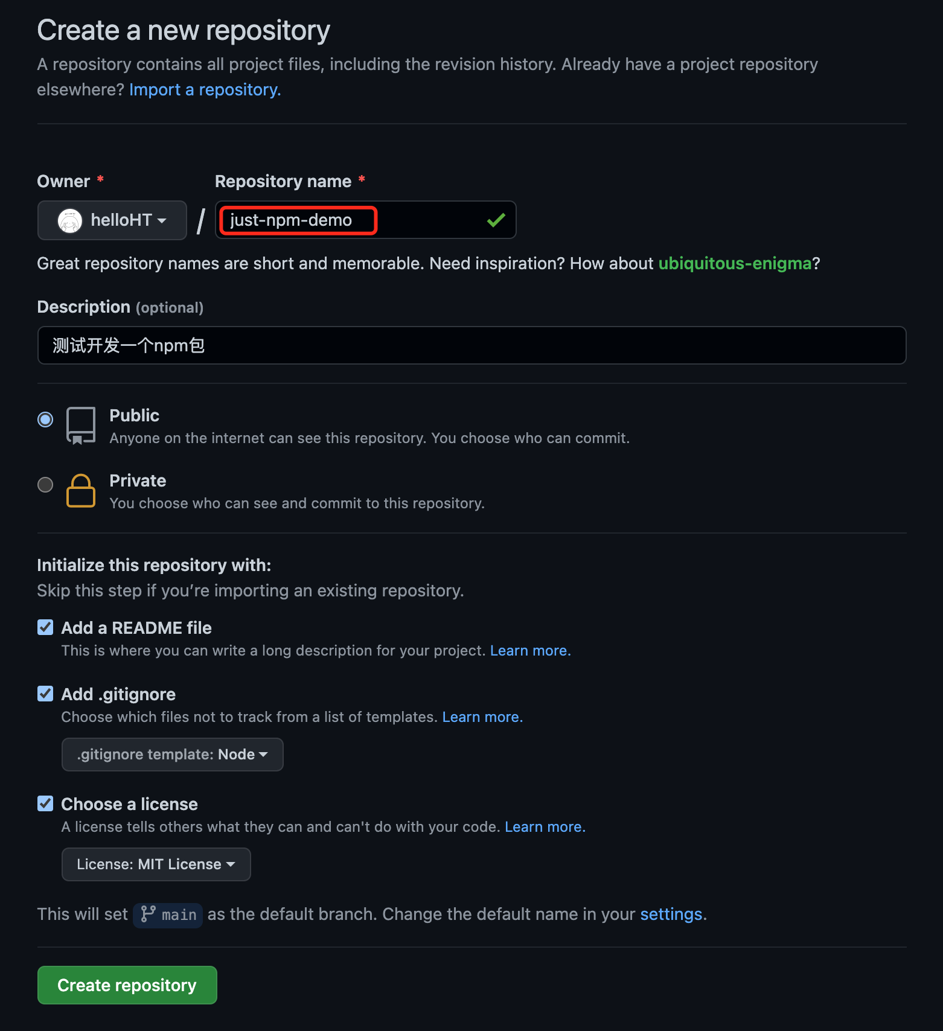Viewport: 943px width, 1031px height.
Task: Click the Description input field
Action: (x=472, y=345)
